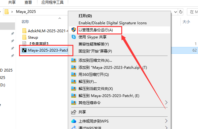Image resolution: width=198 pixels, height=129 pixels.
Task: Sort files by the 名称 column header
Action: tap(25, 22)
